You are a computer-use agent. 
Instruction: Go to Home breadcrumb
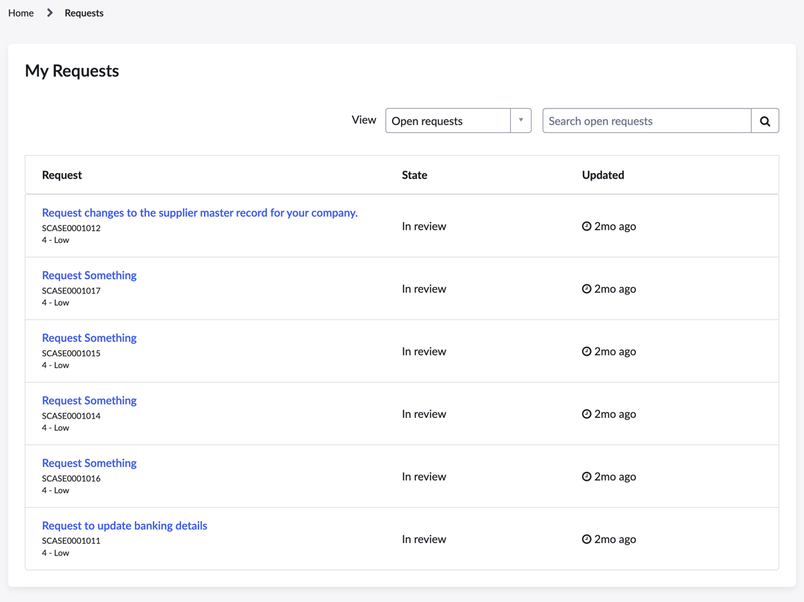point(21,13)
